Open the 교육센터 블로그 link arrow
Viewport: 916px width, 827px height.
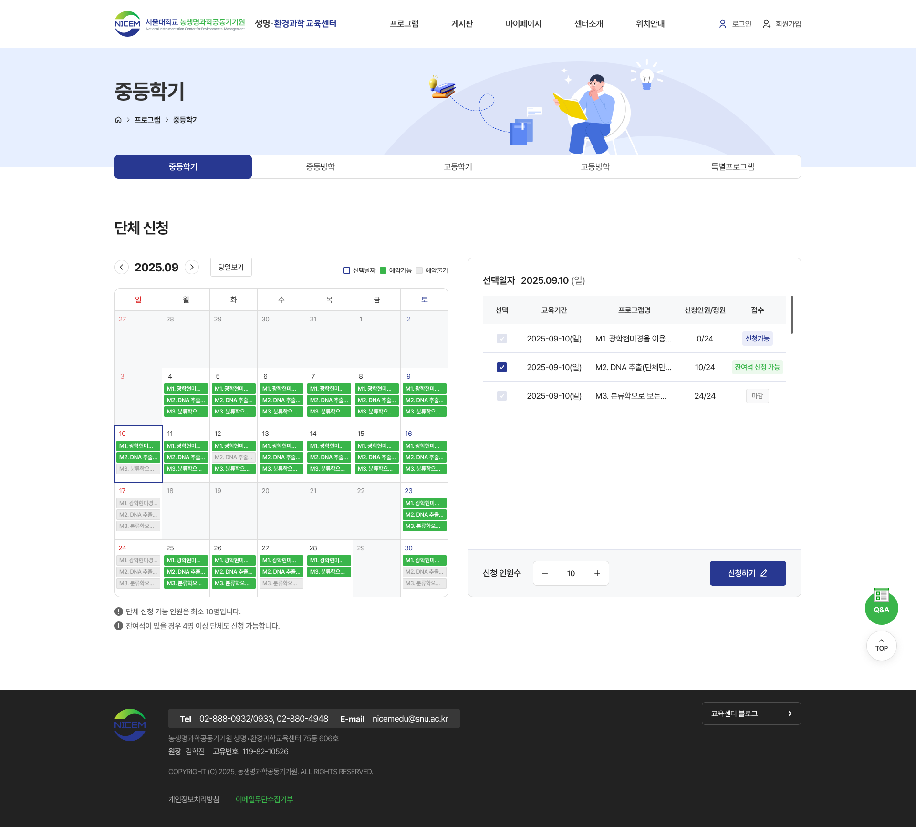click(x=790, y=713)
